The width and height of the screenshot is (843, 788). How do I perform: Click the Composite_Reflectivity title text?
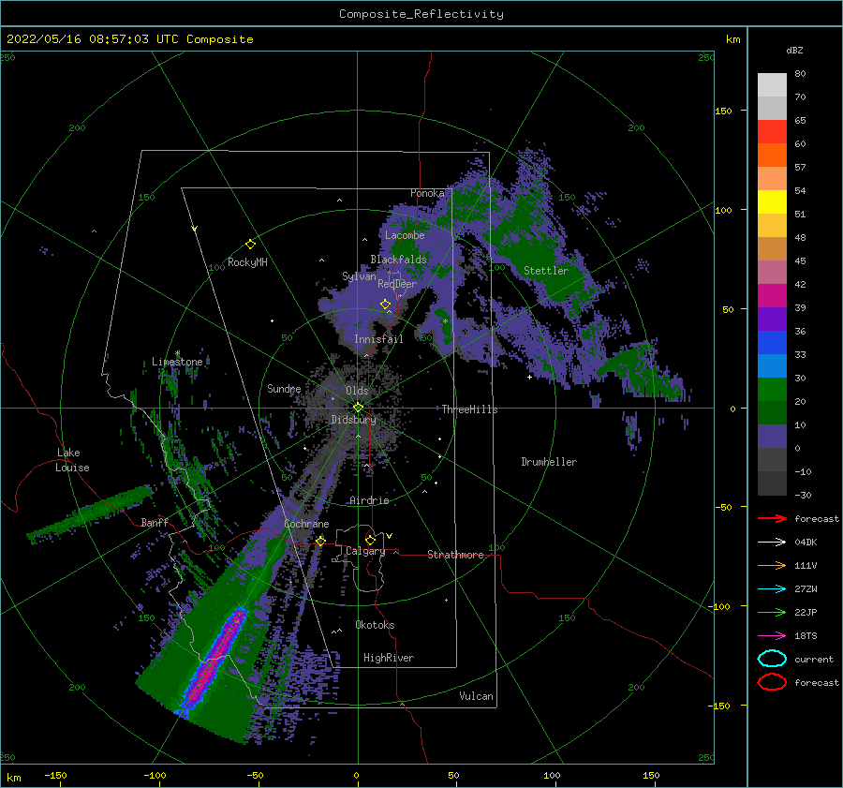pos(421,14)
